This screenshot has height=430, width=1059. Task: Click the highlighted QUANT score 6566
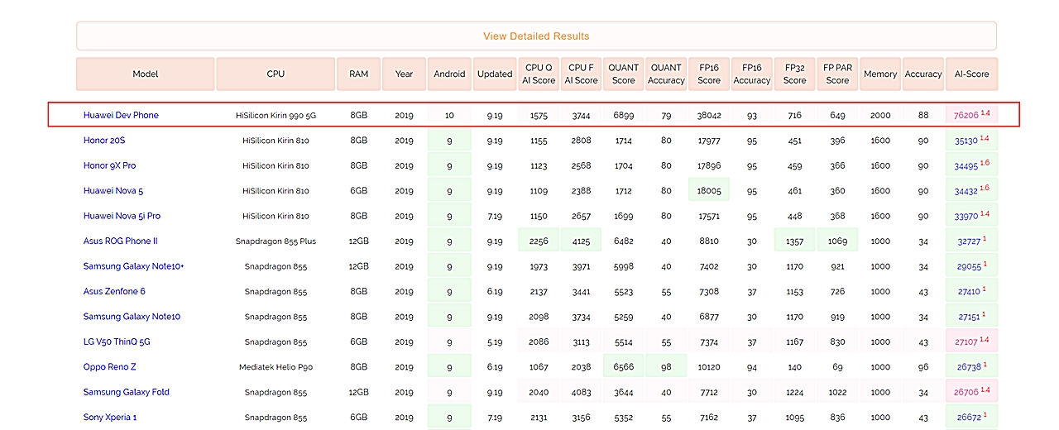[624, 367]
